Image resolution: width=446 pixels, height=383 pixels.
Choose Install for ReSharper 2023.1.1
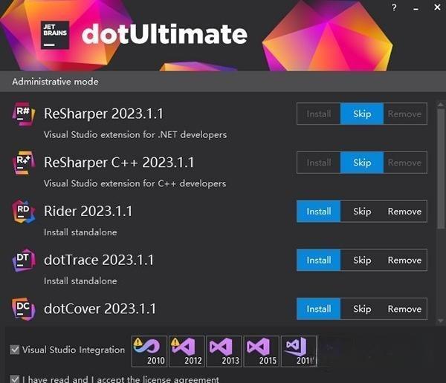point(319,114)
